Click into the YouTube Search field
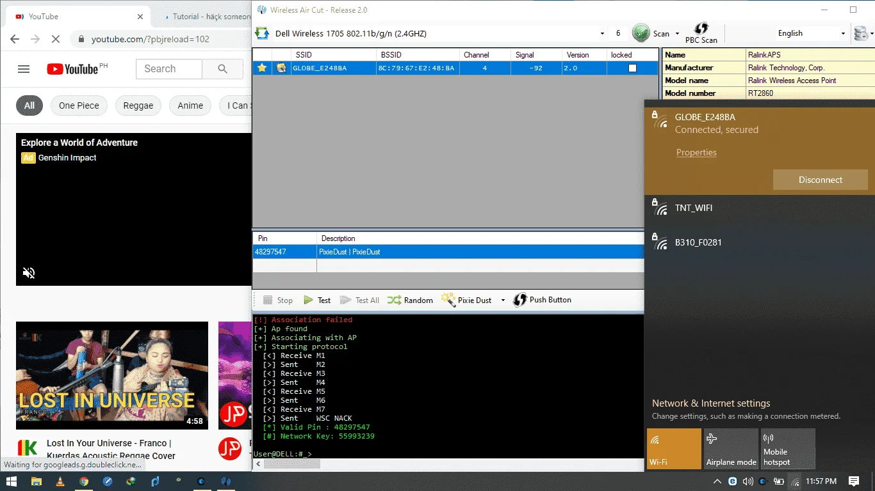The width and height of the screenshot is (875, 491). (169, 69)
